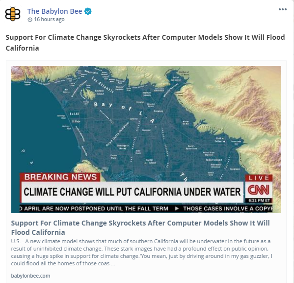Screen dimensions: 294x283
Task: Open The Babylon Bee page name link
Action: click(54, 11)
